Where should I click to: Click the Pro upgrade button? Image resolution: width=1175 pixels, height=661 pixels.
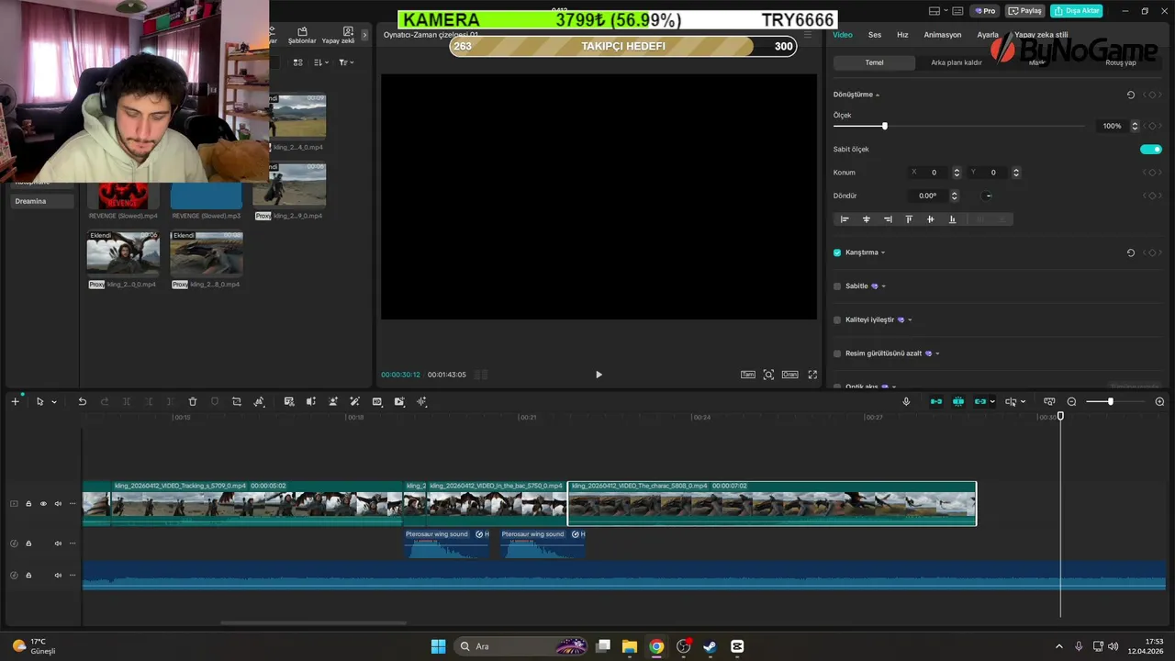tap(986, 11)
